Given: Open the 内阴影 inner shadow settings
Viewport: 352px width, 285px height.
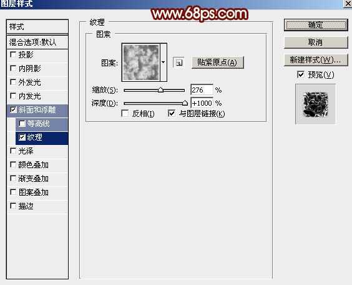Looking at the screenshot, I should tap(29, 68).
